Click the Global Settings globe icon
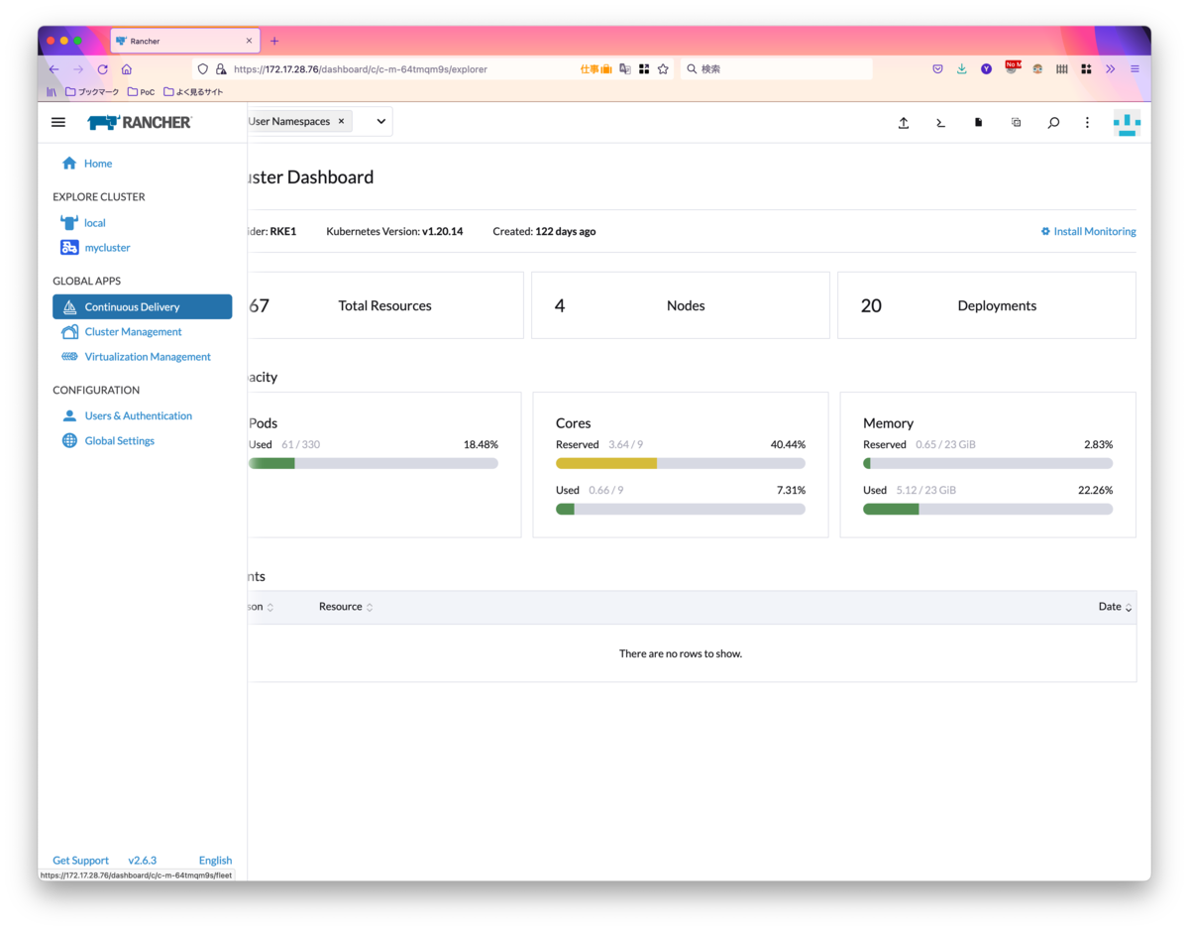1189x931 pixels. (x=68, y=440)
